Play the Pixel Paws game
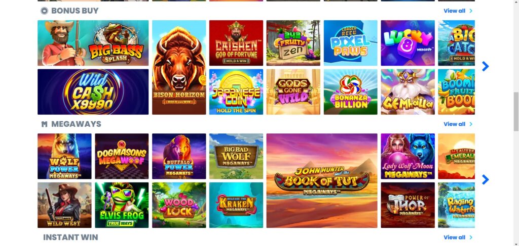Image resolution: width=519 pixels, height=246 pixels. [x=351, y=43]
